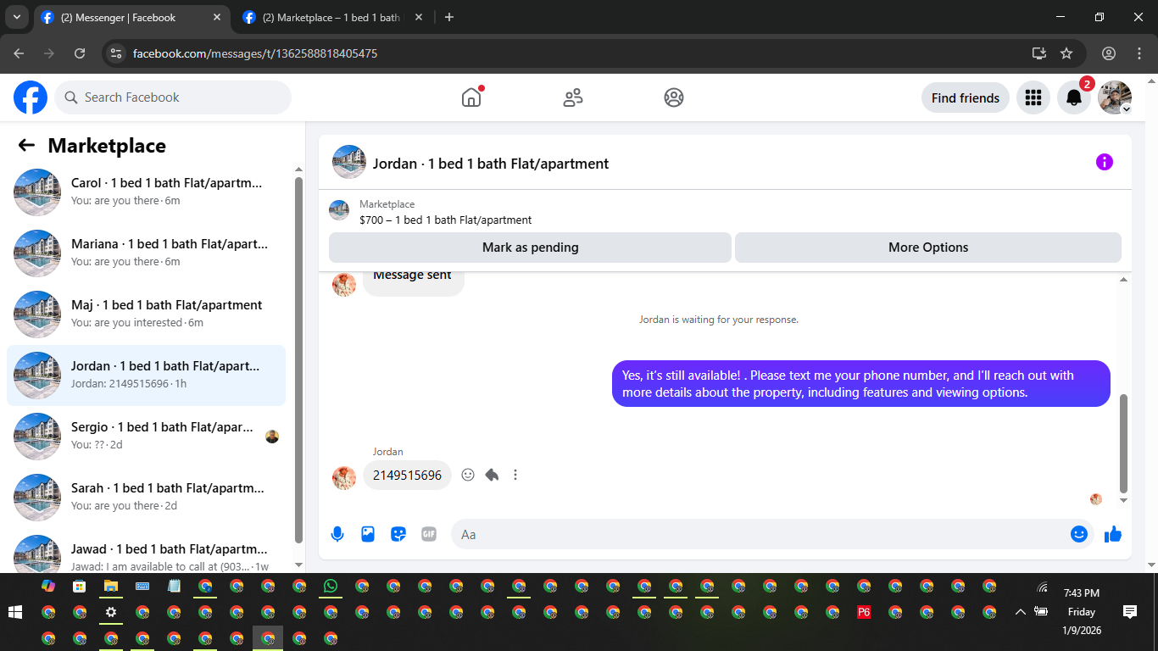Viewport: 1158px width, 651px height.
Task: Attach a photo using image icon
Action: pos(368,534)
